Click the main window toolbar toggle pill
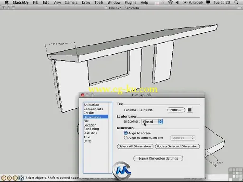Viewport: 243px width, 182px height. point(239,8)
